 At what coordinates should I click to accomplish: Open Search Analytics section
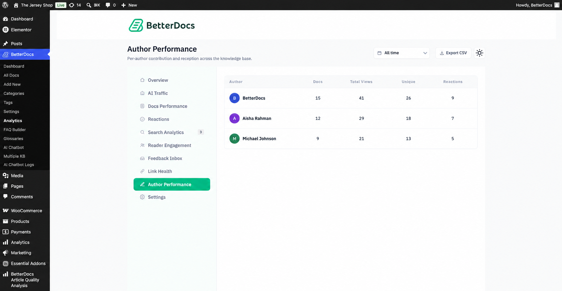tap(172, 132)
